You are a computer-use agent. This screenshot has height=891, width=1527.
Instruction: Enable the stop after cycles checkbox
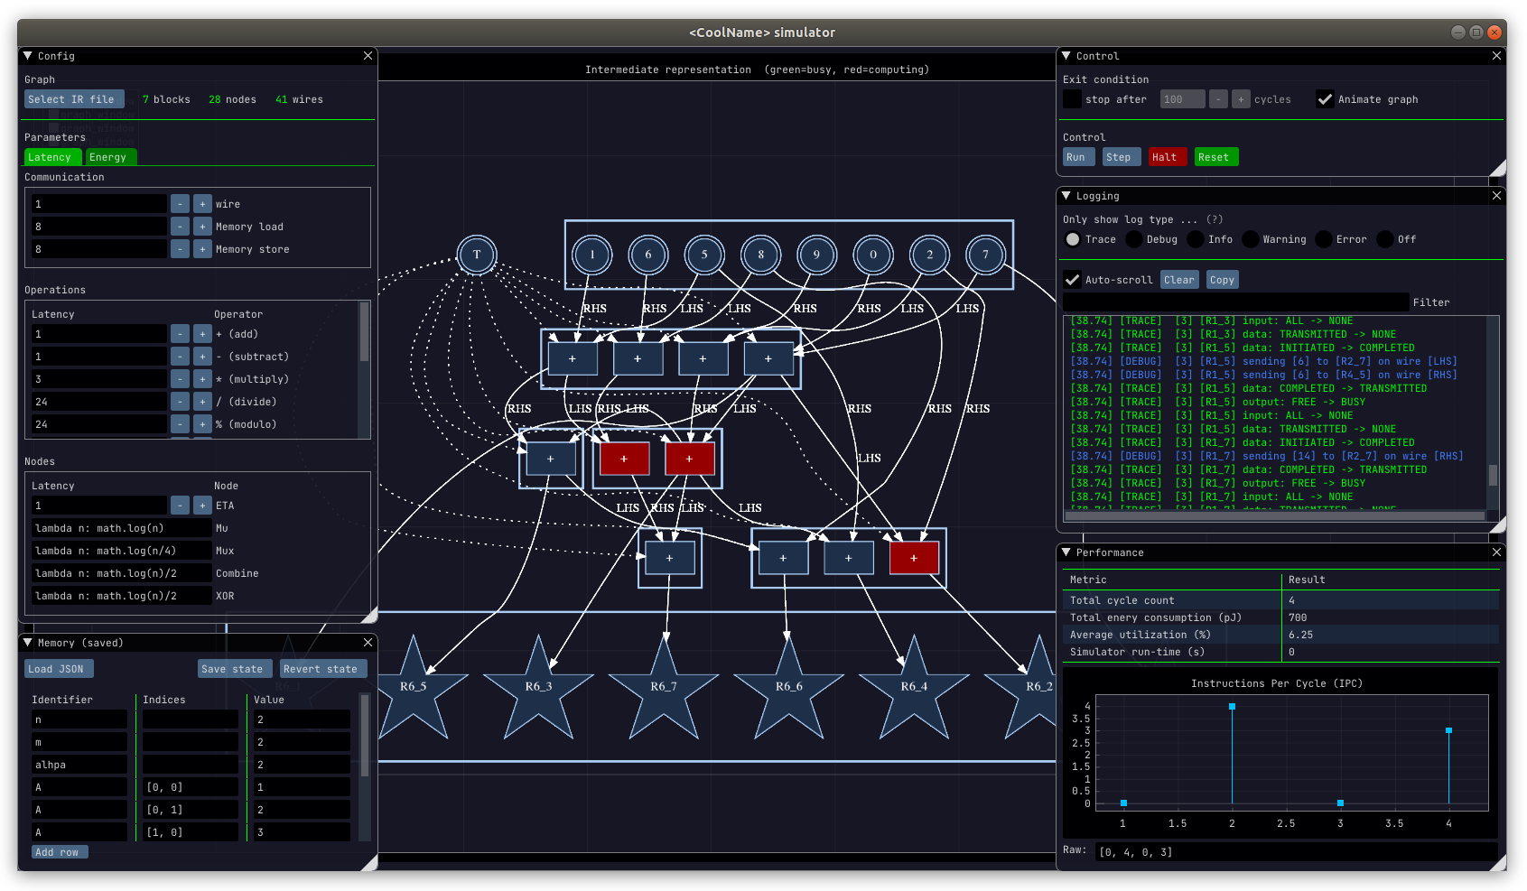[1072, 99]
